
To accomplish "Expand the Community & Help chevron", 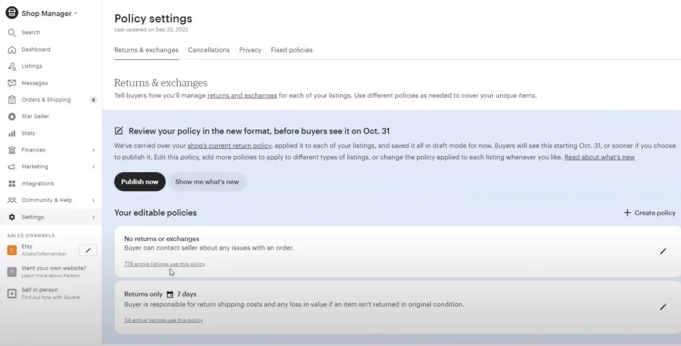I will point(93,201).
